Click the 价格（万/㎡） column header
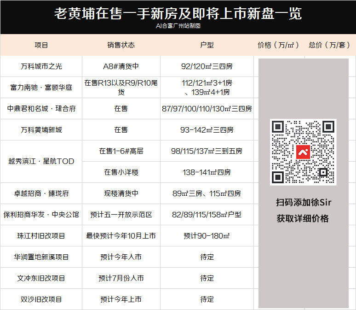Screen dimensions: 356x310 point(278,45)
